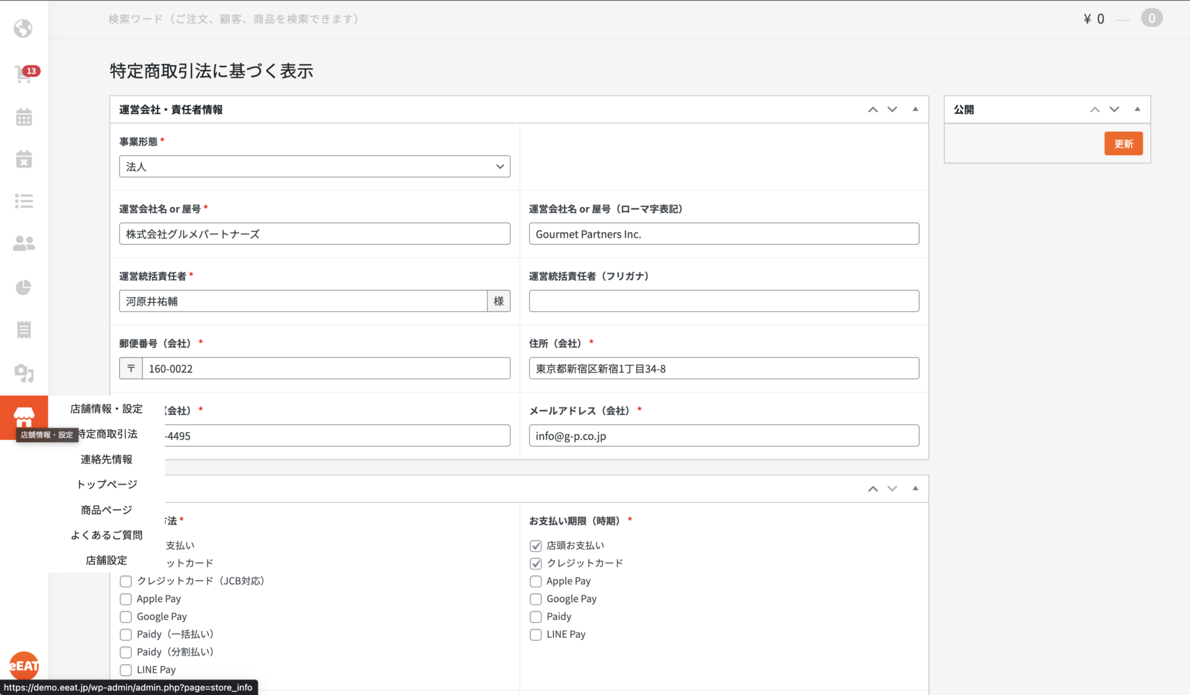Image resolution: width=1190 pixels, height=695 pixels.
Task: Move the 公開 panel down with the chevron
Action: pos(1114,110)
